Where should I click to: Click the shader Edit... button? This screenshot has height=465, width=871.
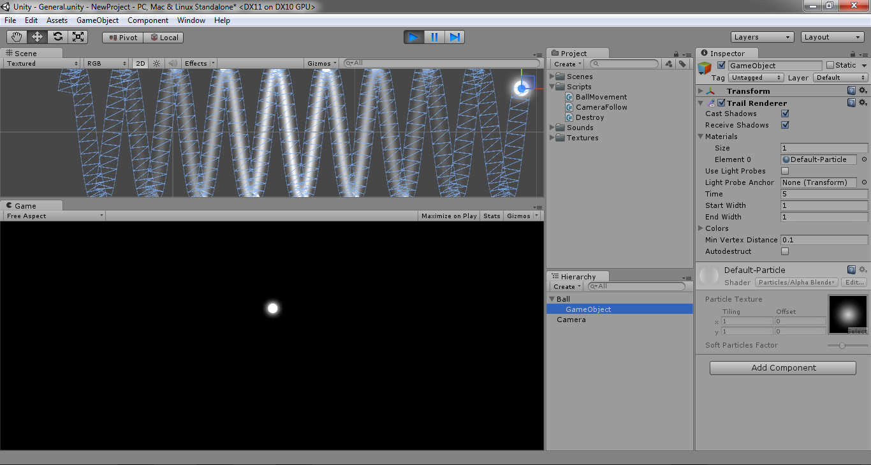click(854, 283)
